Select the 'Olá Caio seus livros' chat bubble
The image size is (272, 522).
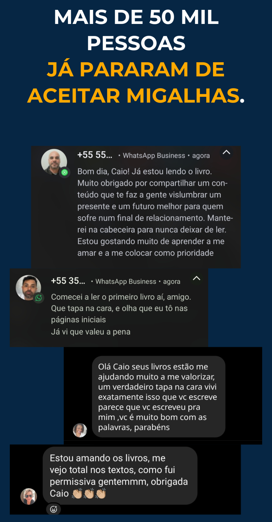click(159, 397)
